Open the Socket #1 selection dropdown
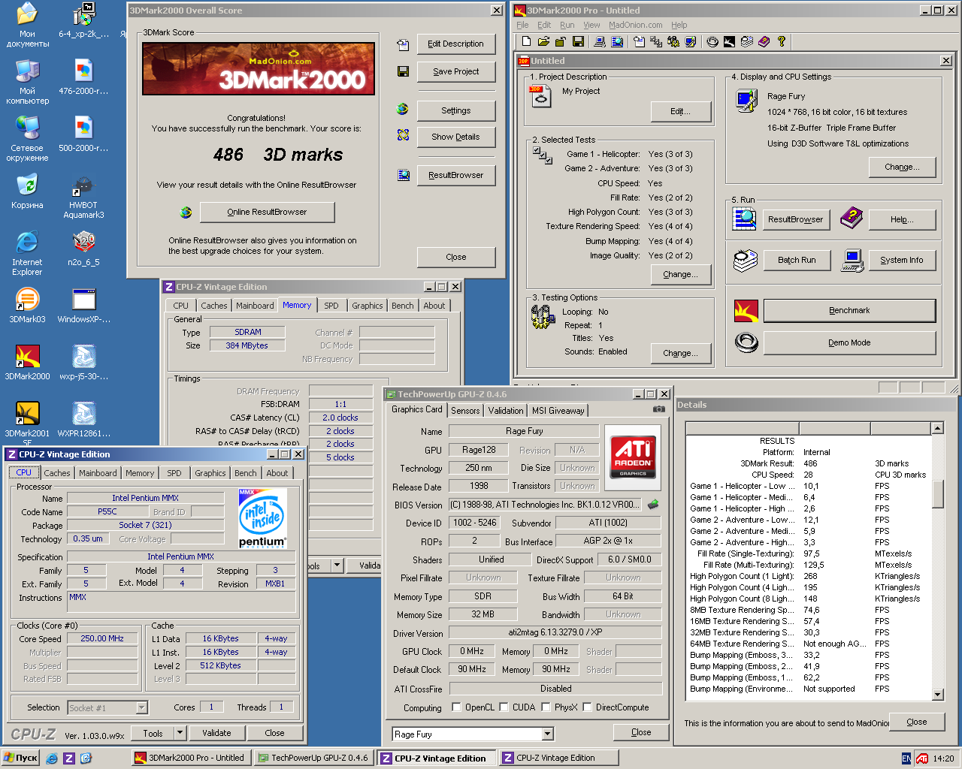This screenshot has width=962, height=769. (x=141, y=707)
